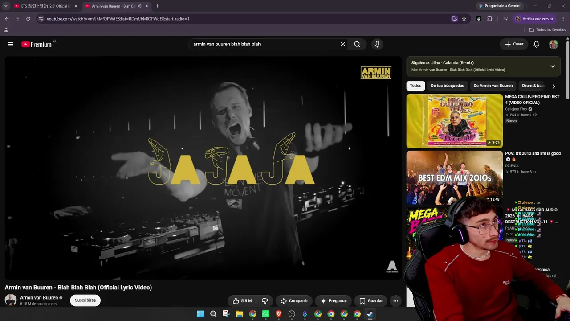Open YouTube notifications bell
Image resolution: width=570 pixels, height=321 pixels.
click(537, 44)
